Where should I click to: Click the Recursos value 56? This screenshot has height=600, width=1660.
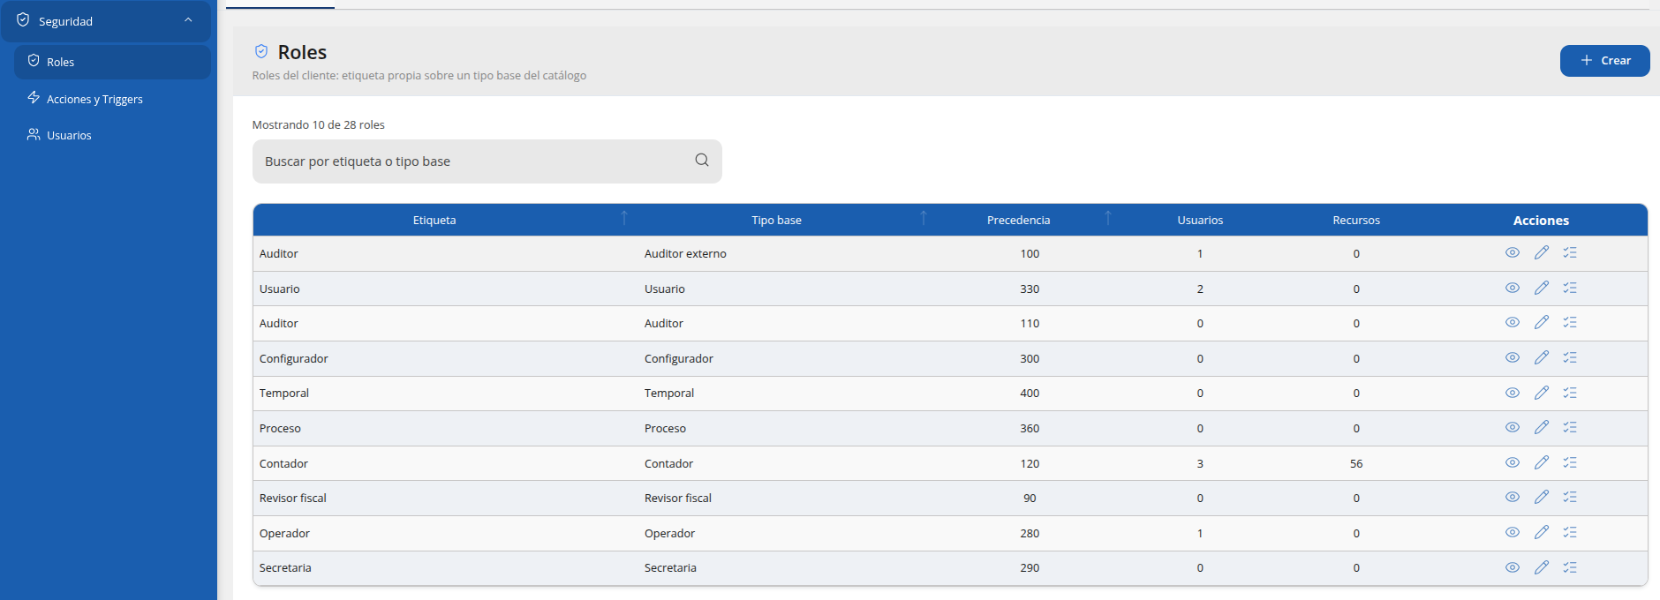1356,464
